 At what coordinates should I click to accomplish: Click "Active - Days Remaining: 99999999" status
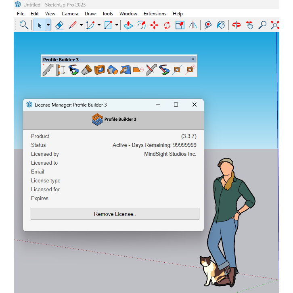tap(154, 145)
